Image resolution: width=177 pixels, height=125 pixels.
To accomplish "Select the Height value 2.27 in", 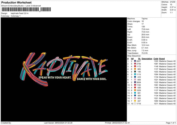I will [x=173, y=7].
